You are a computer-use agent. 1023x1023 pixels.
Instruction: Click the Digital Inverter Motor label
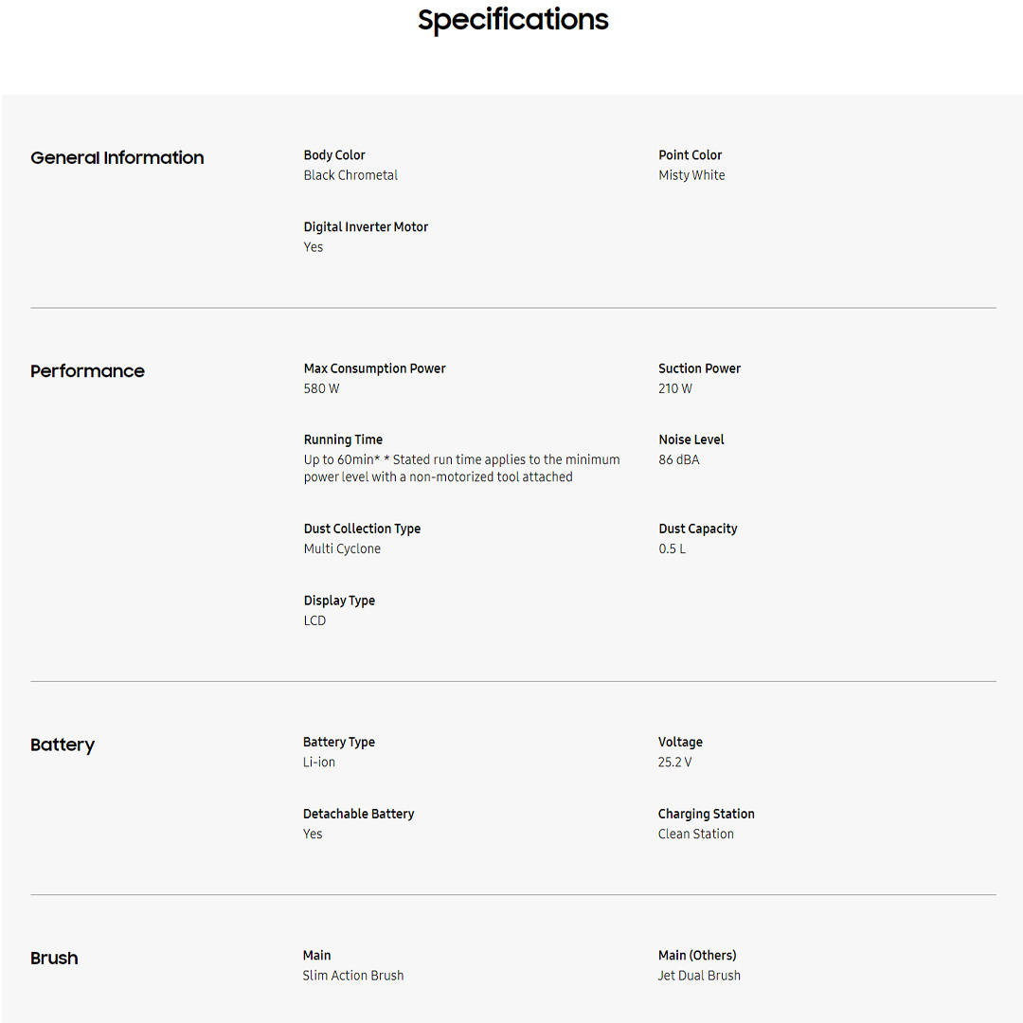pyautogui.click(x=366, y=227)
